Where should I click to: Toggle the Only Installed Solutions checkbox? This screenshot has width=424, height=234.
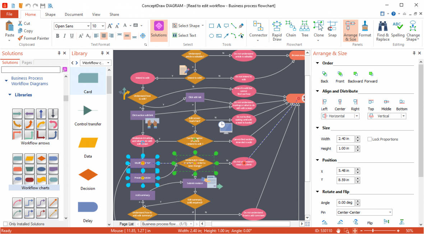coord(6,224)
